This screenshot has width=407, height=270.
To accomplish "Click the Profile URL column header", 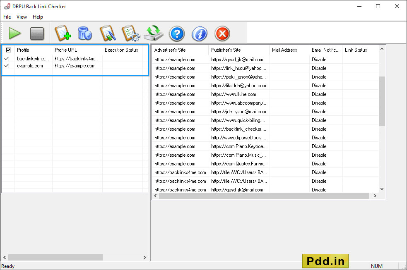I will pos(77,50).
